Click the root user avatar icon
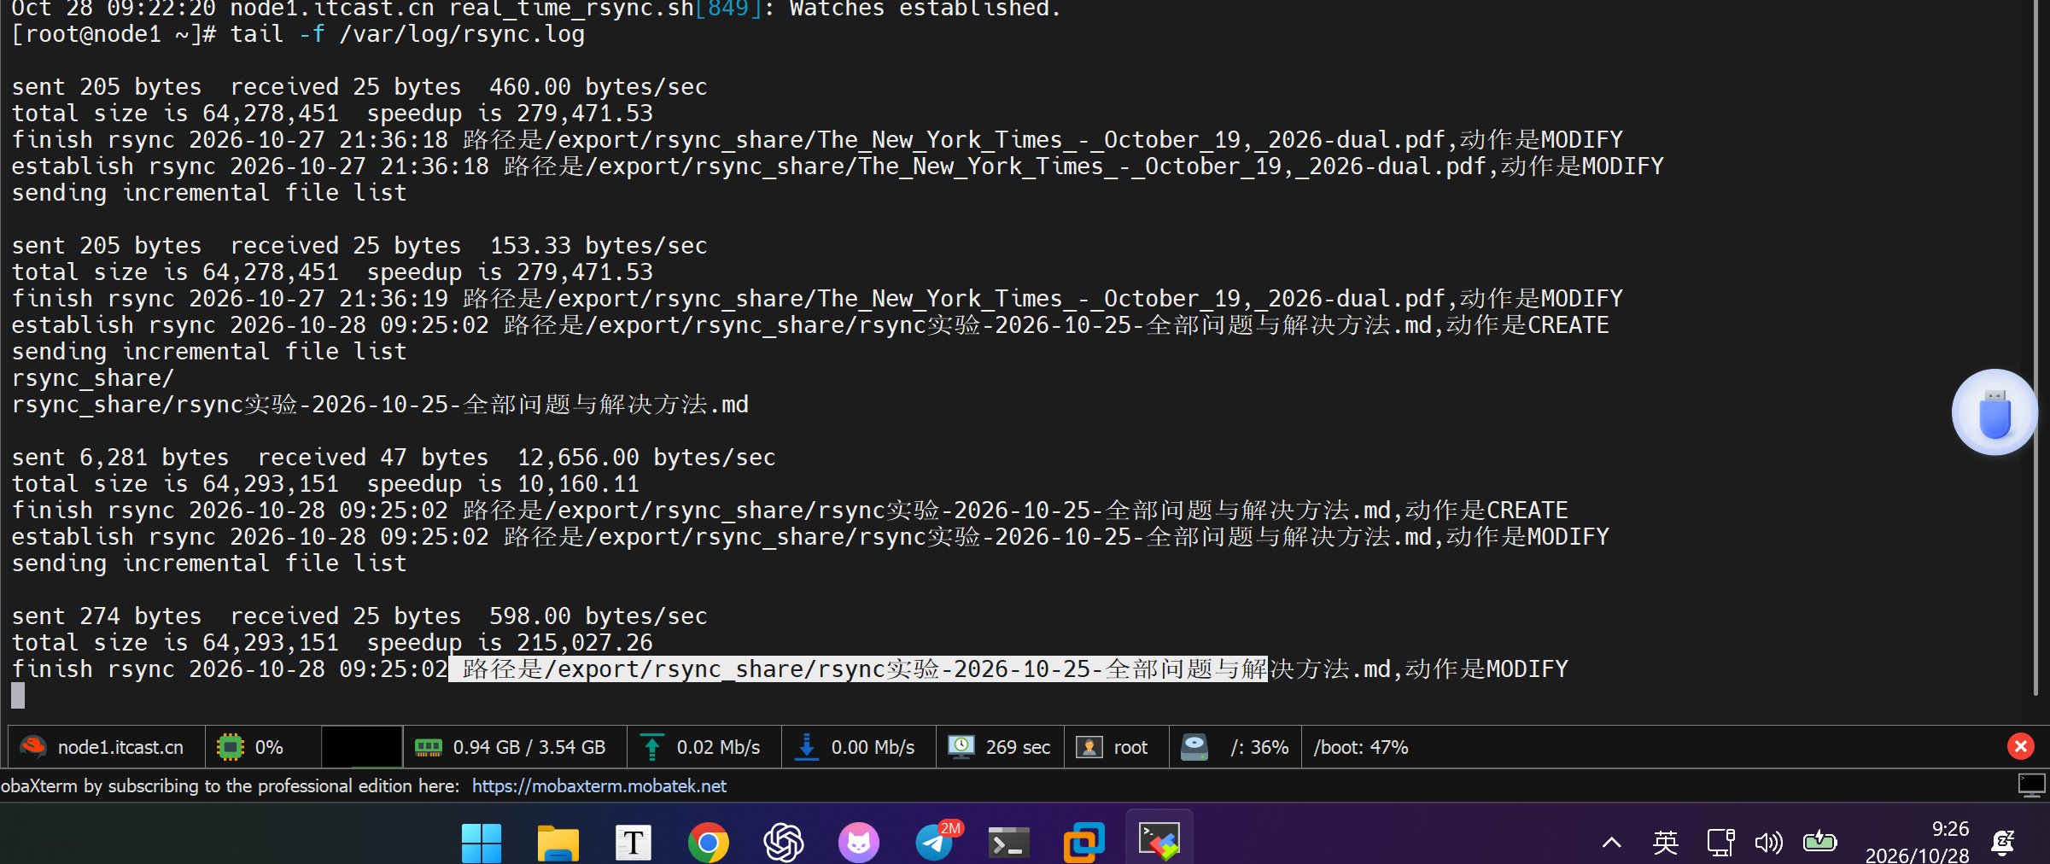Viewport: 2050px width, 864px height. click(x=1089, y=747)
